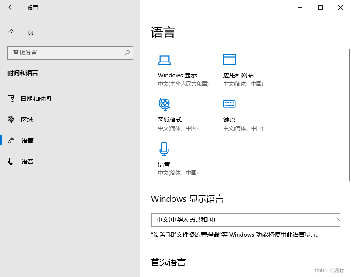The width and height of the screenshot is (351, 277).
Task: Click the 语音 microphone icon in sidebar
Action: (11, 161)
